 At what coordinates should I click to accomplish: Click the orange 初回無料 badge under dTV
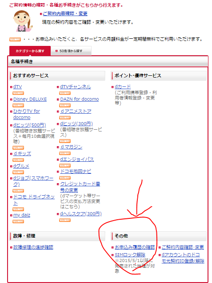pos(18,93)
